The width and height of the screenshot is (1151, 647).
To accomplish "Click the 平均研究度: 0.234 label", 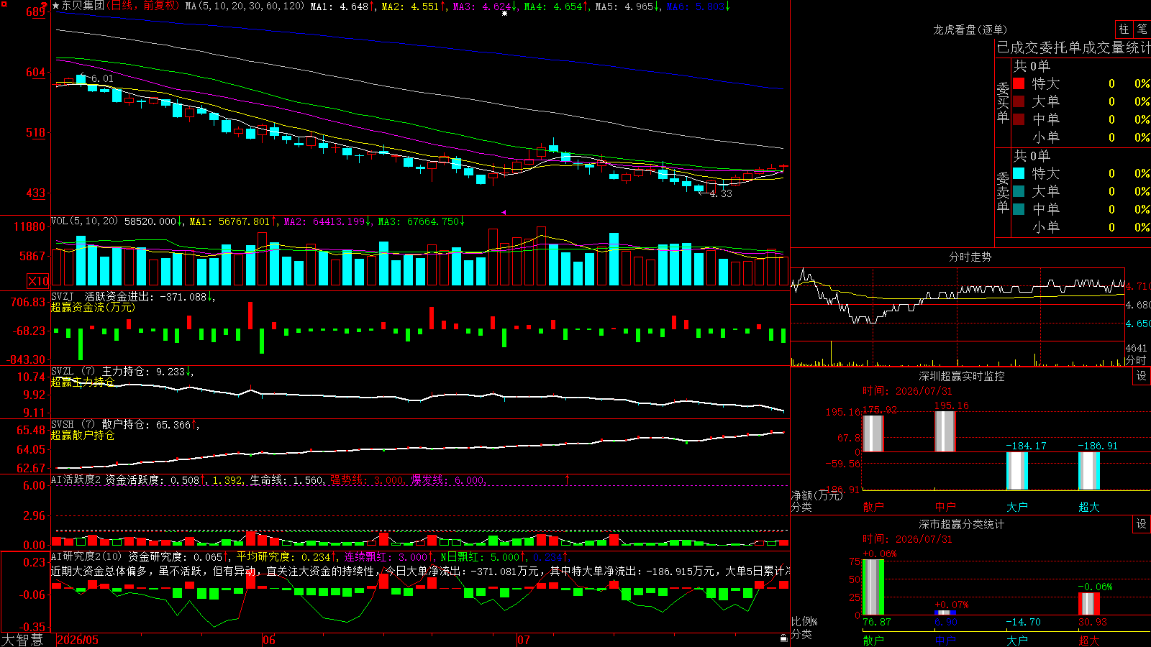I will [286, 556].
